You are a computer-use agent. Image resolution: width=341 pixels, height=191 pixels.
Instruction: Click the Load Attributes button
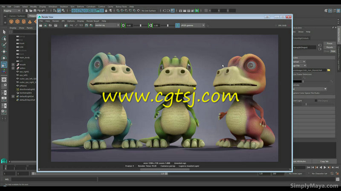tap(303, 161)
